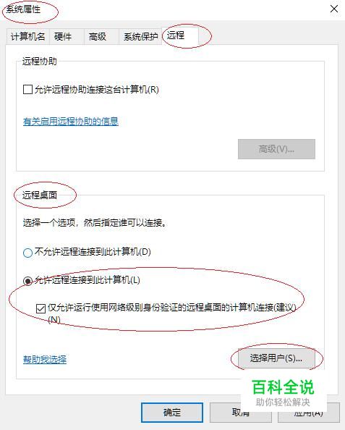Click the 系统属性 window title
Viewport: 345px width, 430px height.
[23, 9]
